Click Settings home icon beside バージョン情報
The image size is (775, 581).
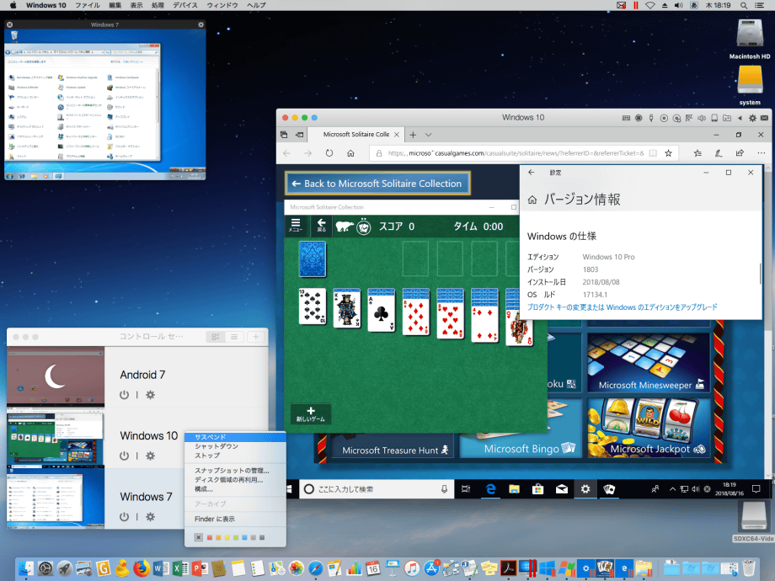(x=532, y=200)
